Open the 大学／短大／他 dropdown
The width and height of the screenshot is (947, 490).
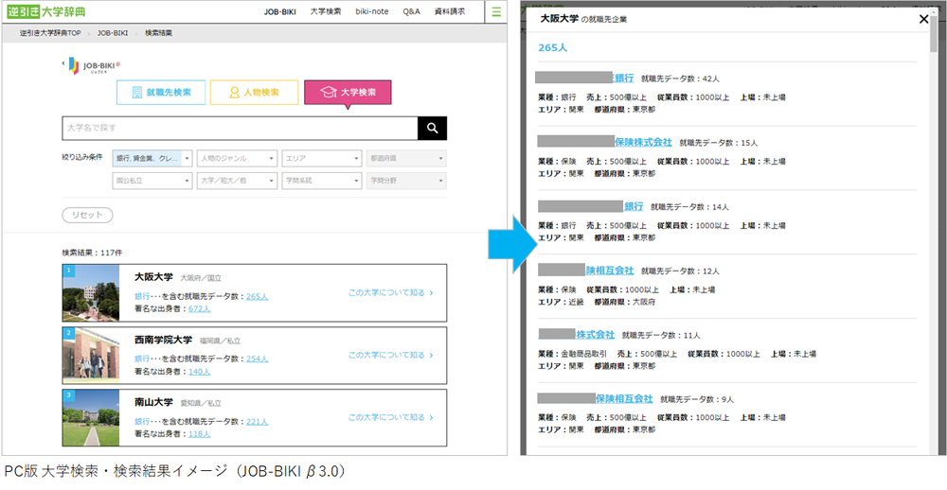pyautogui.click(x=237, y=181)
